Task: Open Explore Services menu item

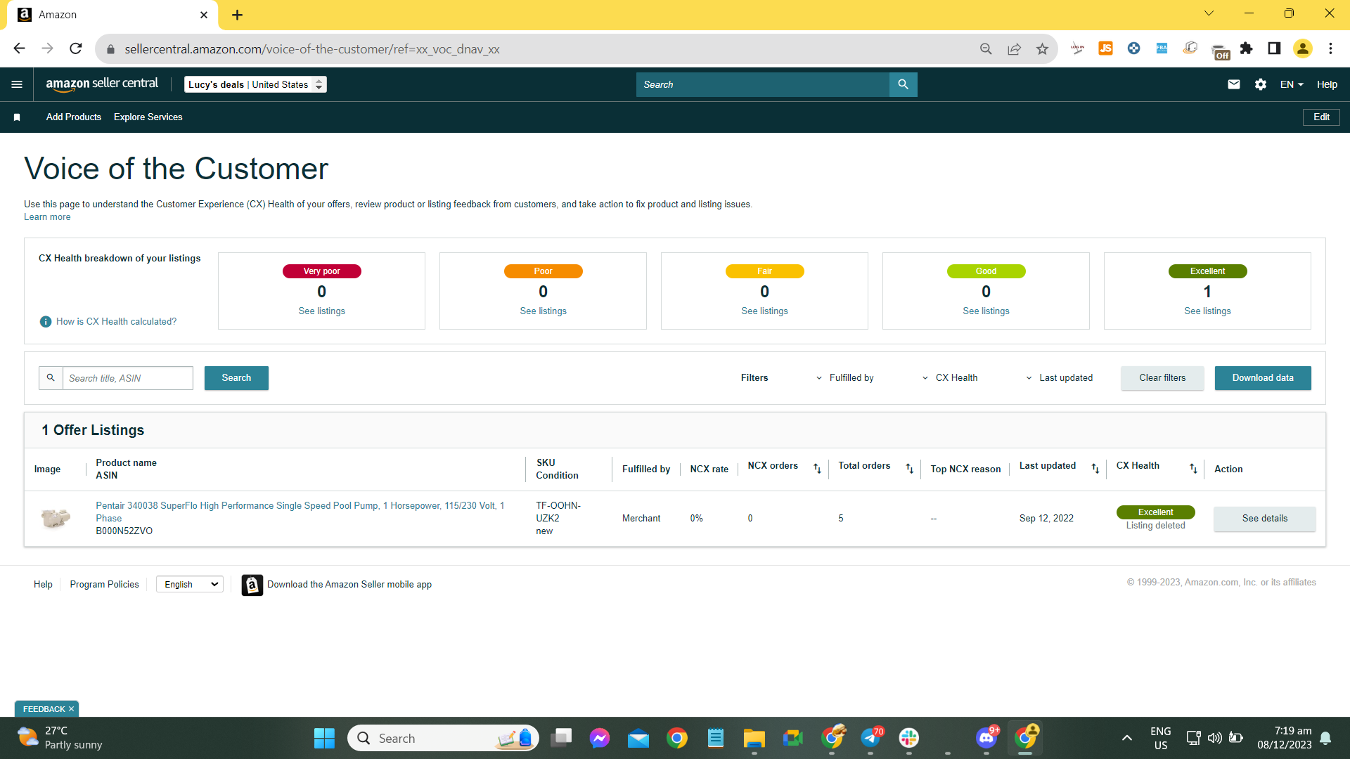Action: pyautogui.click(x=148, y=117)
